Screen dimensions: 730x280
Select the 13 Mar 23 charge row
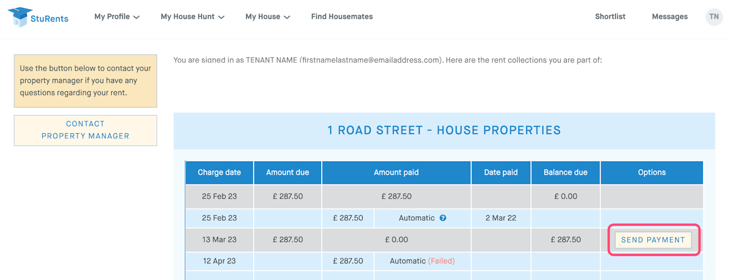tap(219, 240)
